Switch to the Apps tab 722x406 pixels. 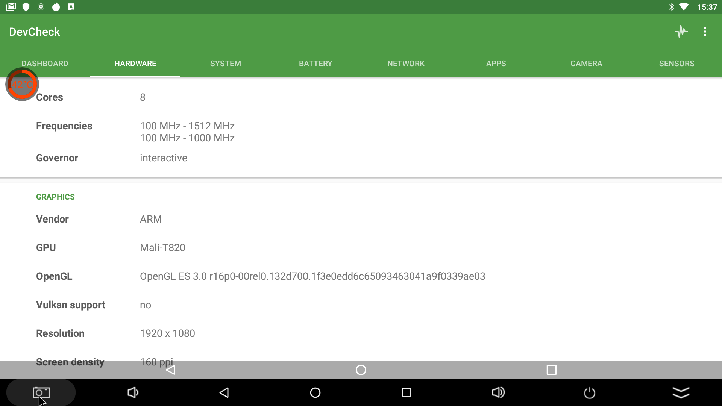496,64
